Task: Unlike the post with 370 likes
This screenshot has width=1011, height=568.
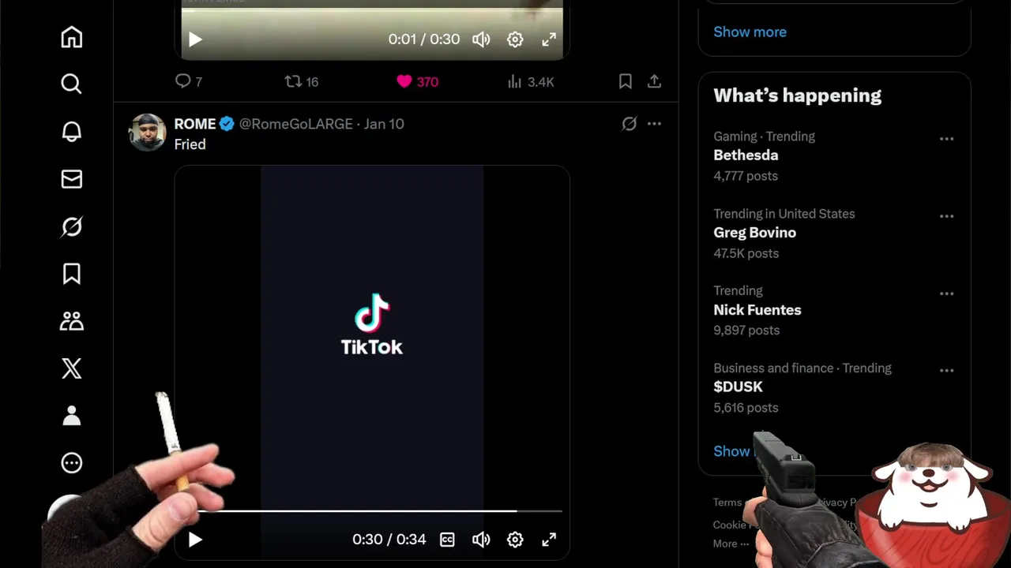Action: click(417, 81)
